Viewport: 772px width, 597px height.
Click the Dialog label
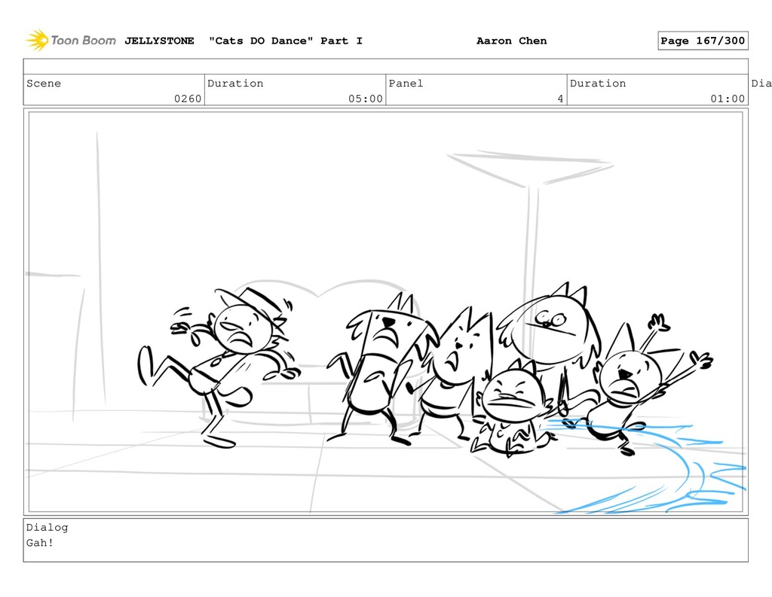pos(47,527)
